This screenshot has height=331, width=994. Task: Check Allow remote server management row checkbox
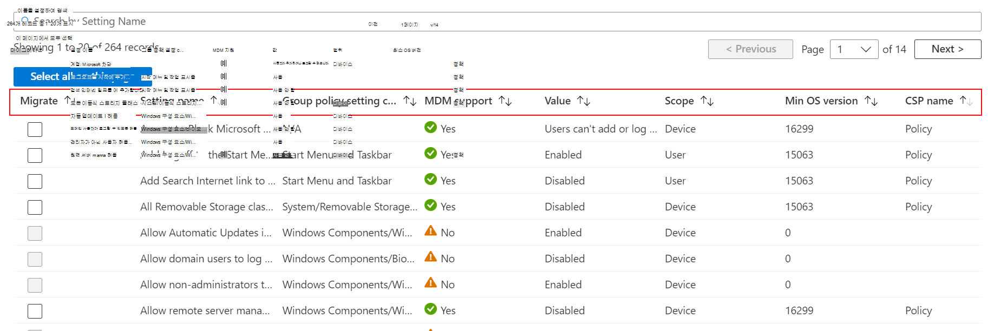tap(35, 311)
